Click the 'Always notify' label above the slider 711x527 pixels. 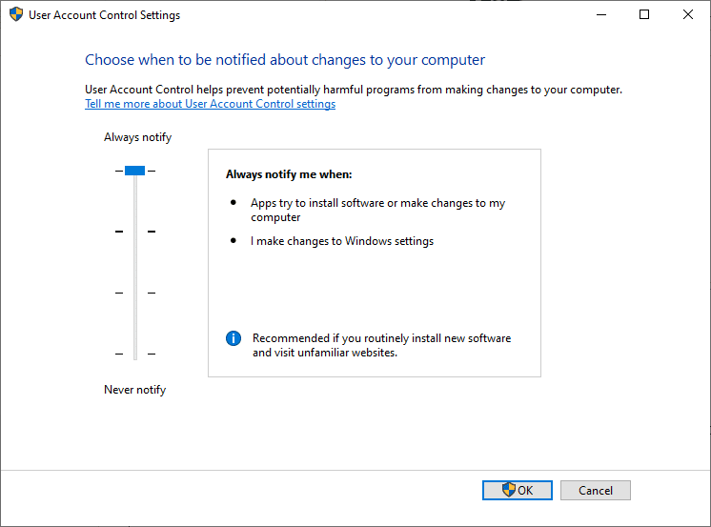pyautogui.click(x=137, y=137)
